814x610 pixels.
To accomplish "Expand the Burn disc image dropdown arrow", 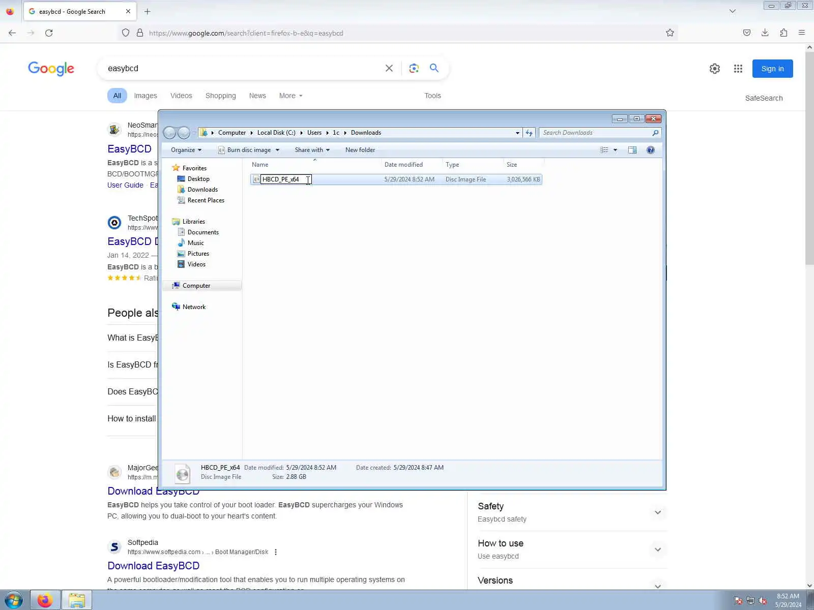I will (277, 150).
